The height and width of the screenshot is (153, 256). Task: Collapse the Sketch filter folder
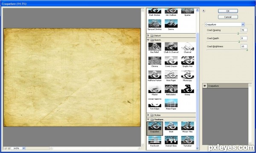pyautogui.click(x=148, y=40)
